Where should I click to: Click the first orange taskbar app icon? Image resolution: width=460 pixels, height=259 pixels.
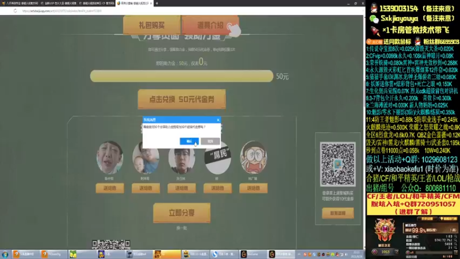coord(17,254)
